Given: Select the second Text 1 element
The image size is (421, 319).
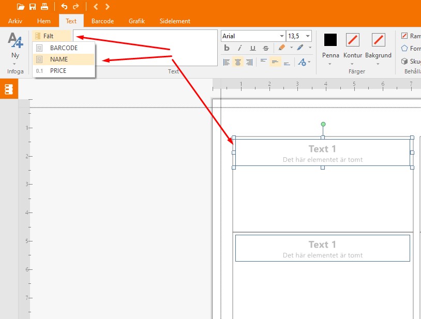Looking at the screenshot, I should (x=322, y=248).
